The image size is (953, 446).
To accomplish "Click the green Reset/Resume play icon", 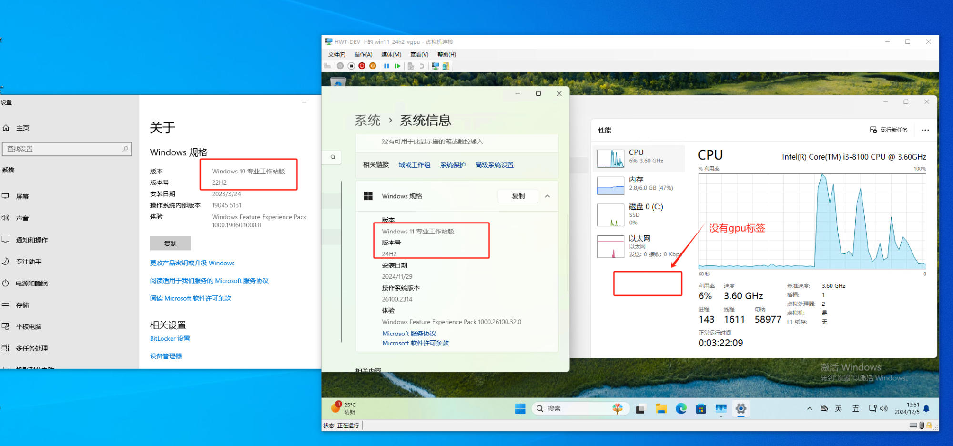I will (x=397, y=66).
